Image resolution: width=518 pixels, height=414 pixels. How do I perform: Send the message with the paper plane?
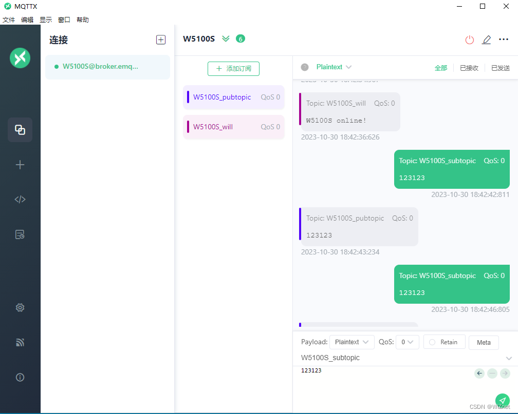pos(503,401)
